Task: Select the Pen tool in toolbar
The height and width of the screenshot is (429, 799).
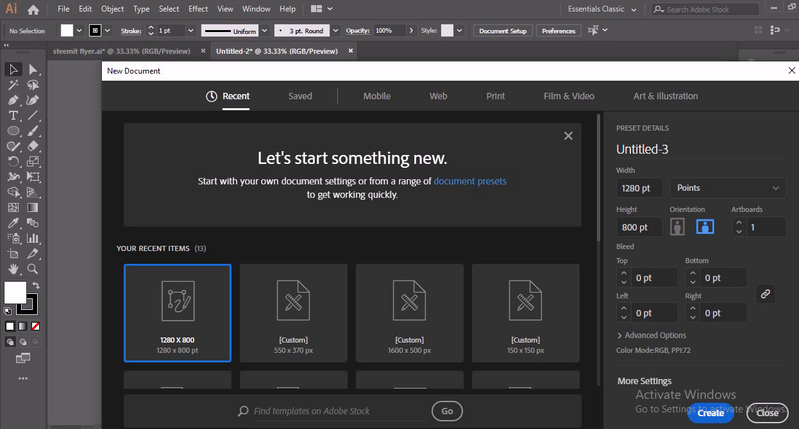Action: 13,101
